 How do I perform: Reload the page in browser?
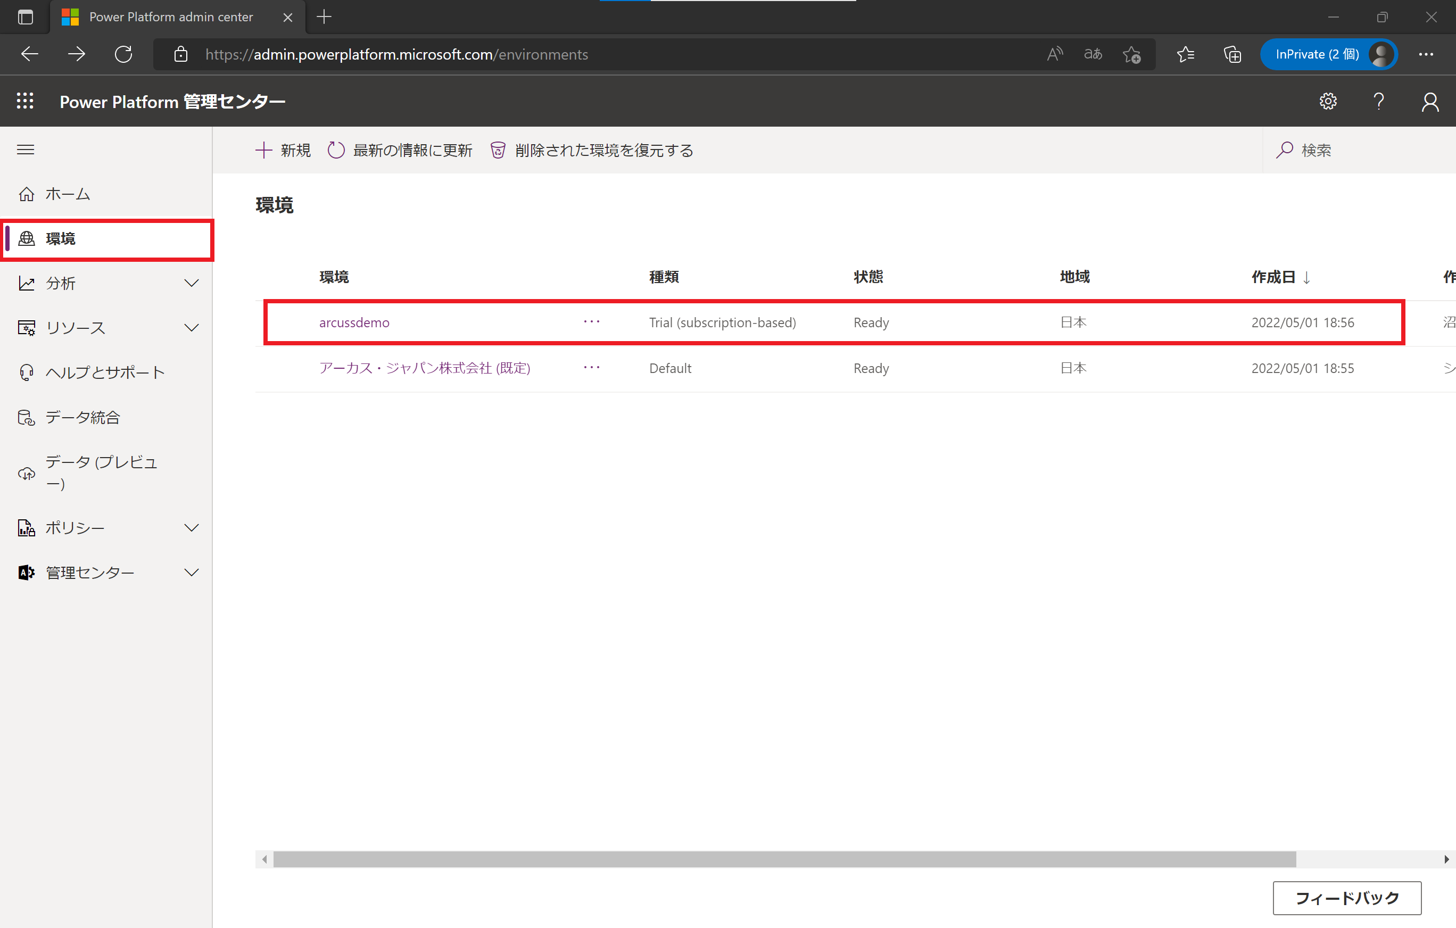(123, 54)
